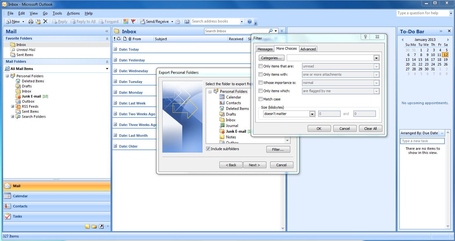Uncheck the 'Include subfolders' checkbox
Image resolution: width=455 pixels, height=241 pixels.
tap(208, 149)
